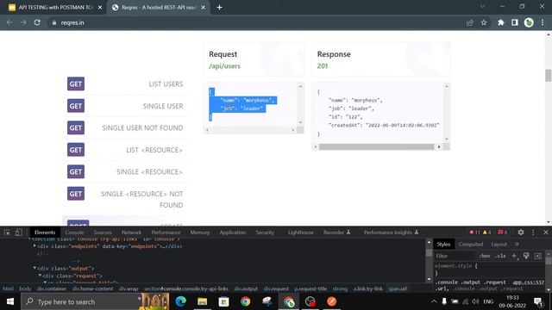Select SINGLE <RESOURCE> GET endpoint

(125, 172)
